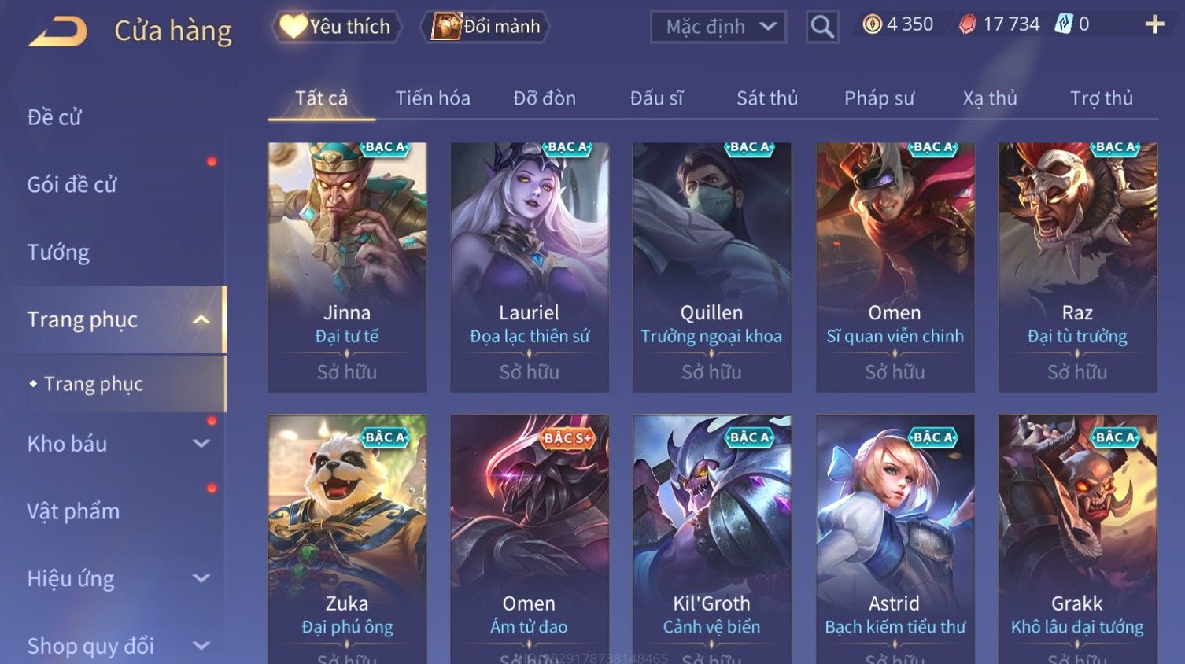The width and height of the screenshot is (1185, 664).
Task: Tap the plus icon to add currency
Action: coord(1154,25)
